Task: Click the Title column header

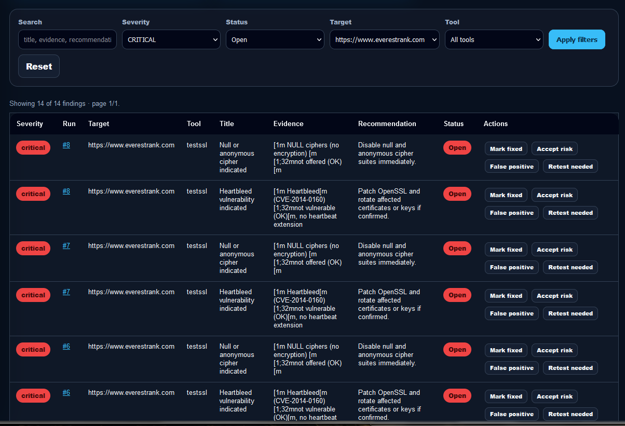Action: (x=227, y=124)
